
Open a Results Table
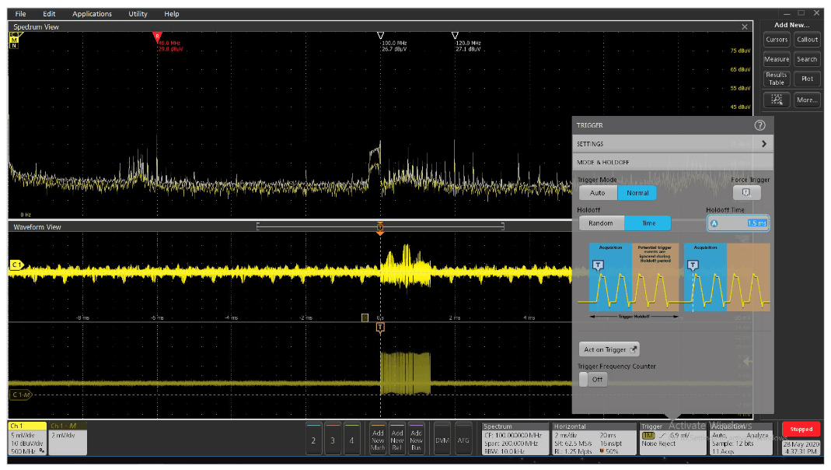(x=777, y=79)
